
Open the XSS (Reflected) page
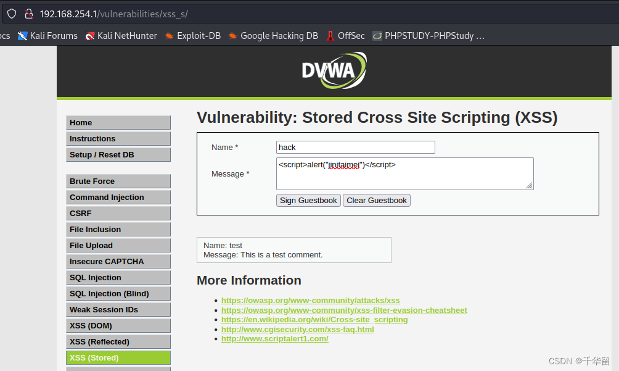coord(118,342)
